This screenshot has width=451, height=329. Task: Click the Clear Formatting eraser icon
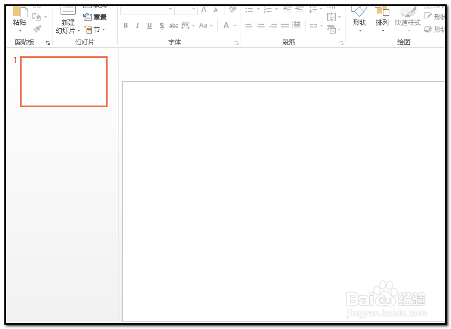pyautogui.click(x=233, y=9)
